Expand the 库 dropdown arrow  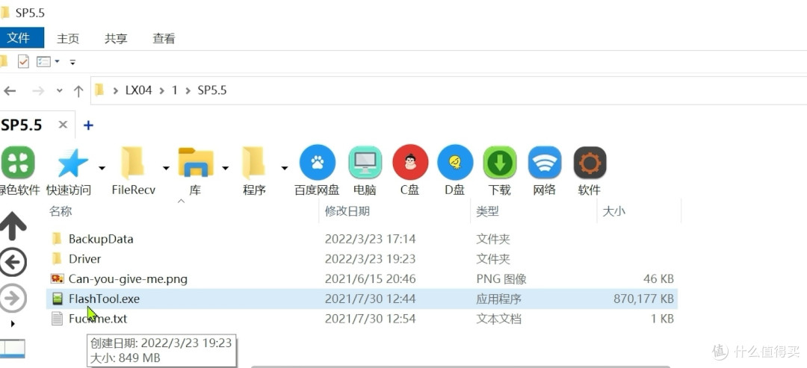226,168
